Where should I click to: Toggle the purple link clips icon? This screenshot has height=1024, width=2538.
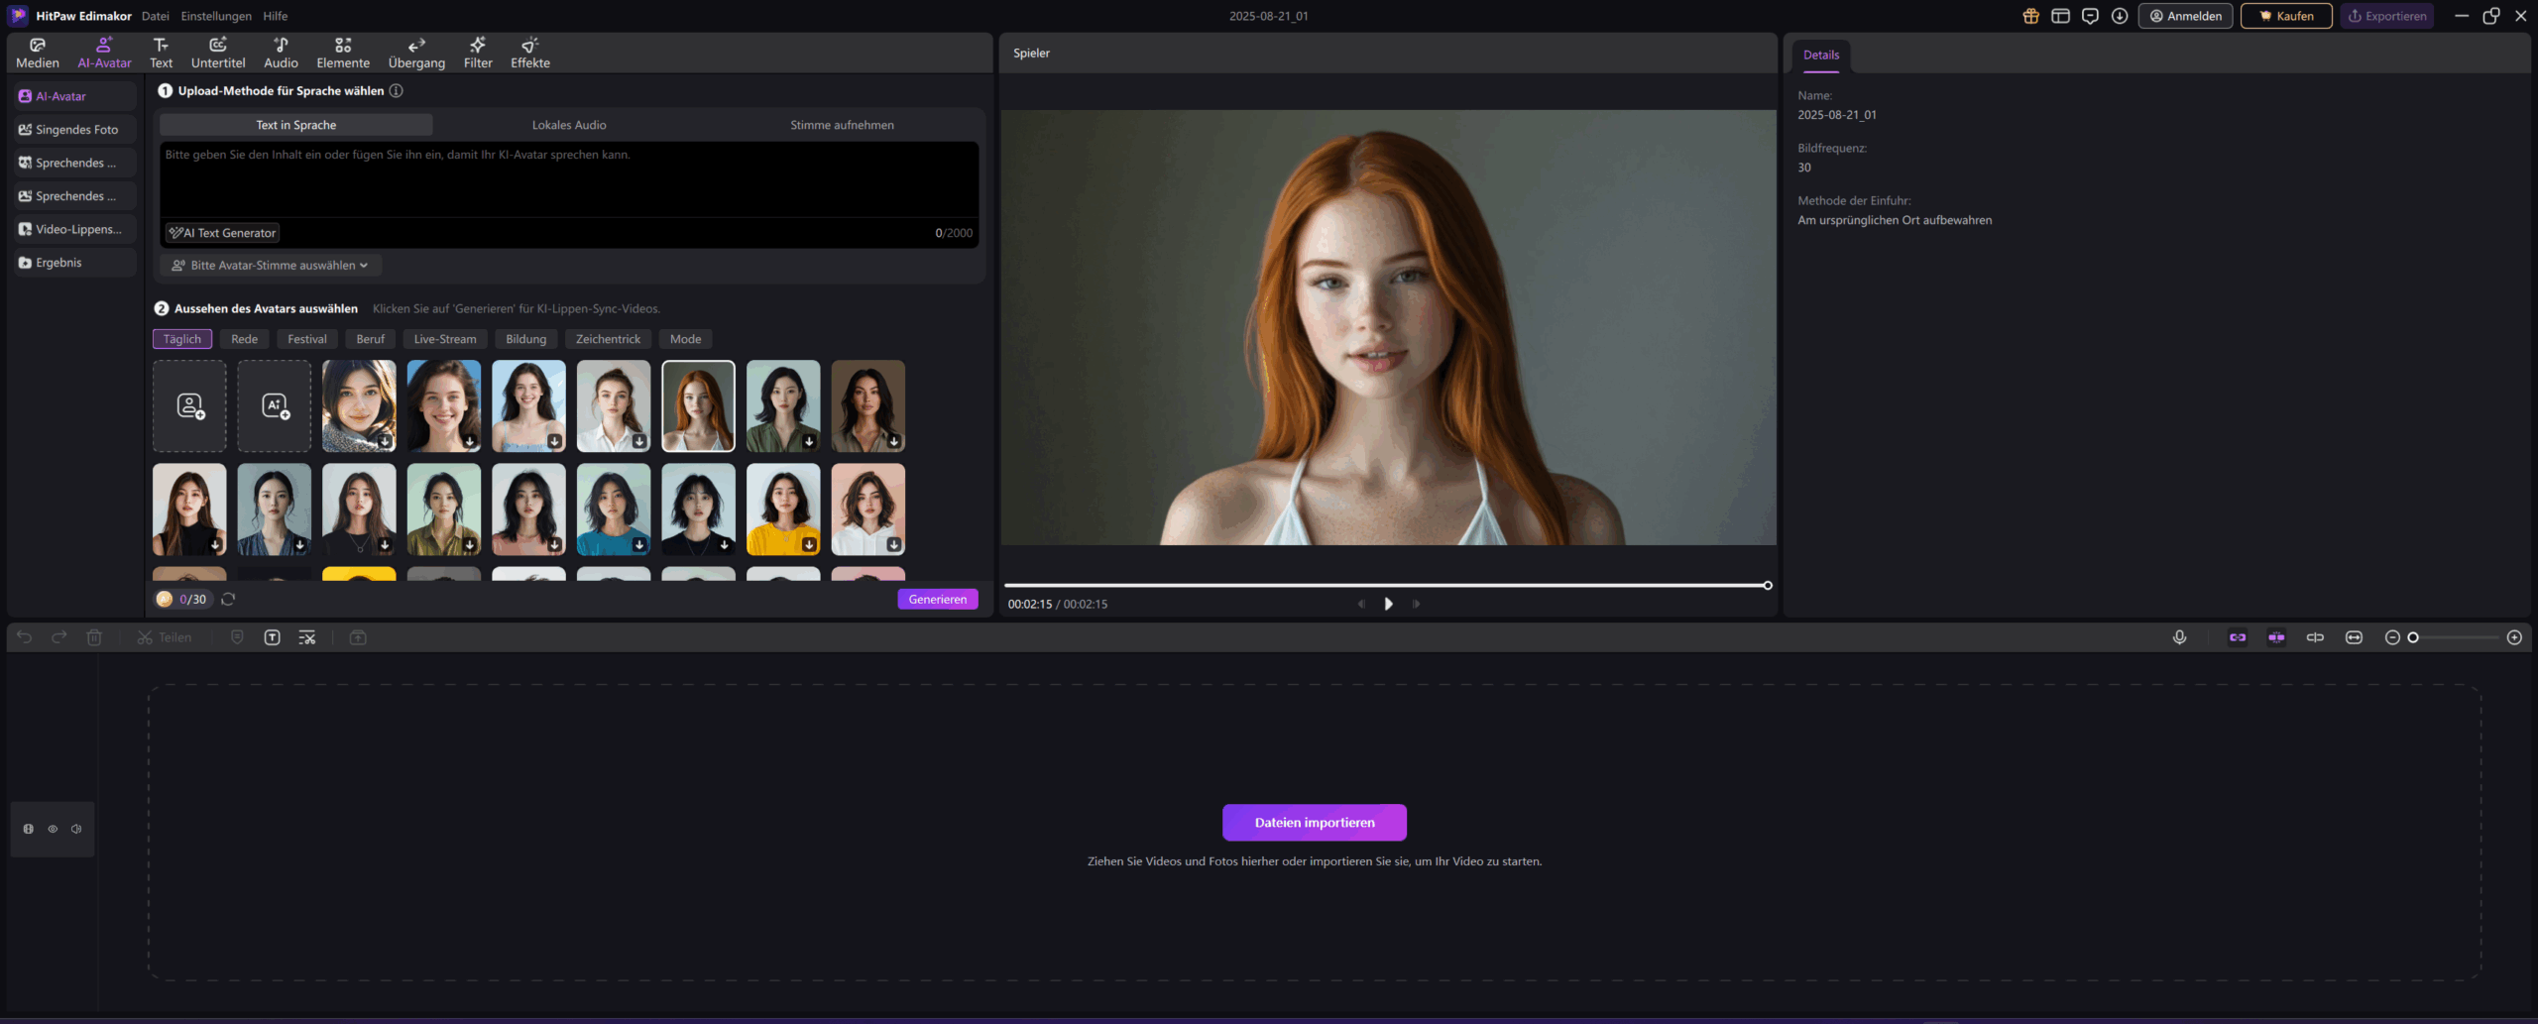pos(2238,637)
